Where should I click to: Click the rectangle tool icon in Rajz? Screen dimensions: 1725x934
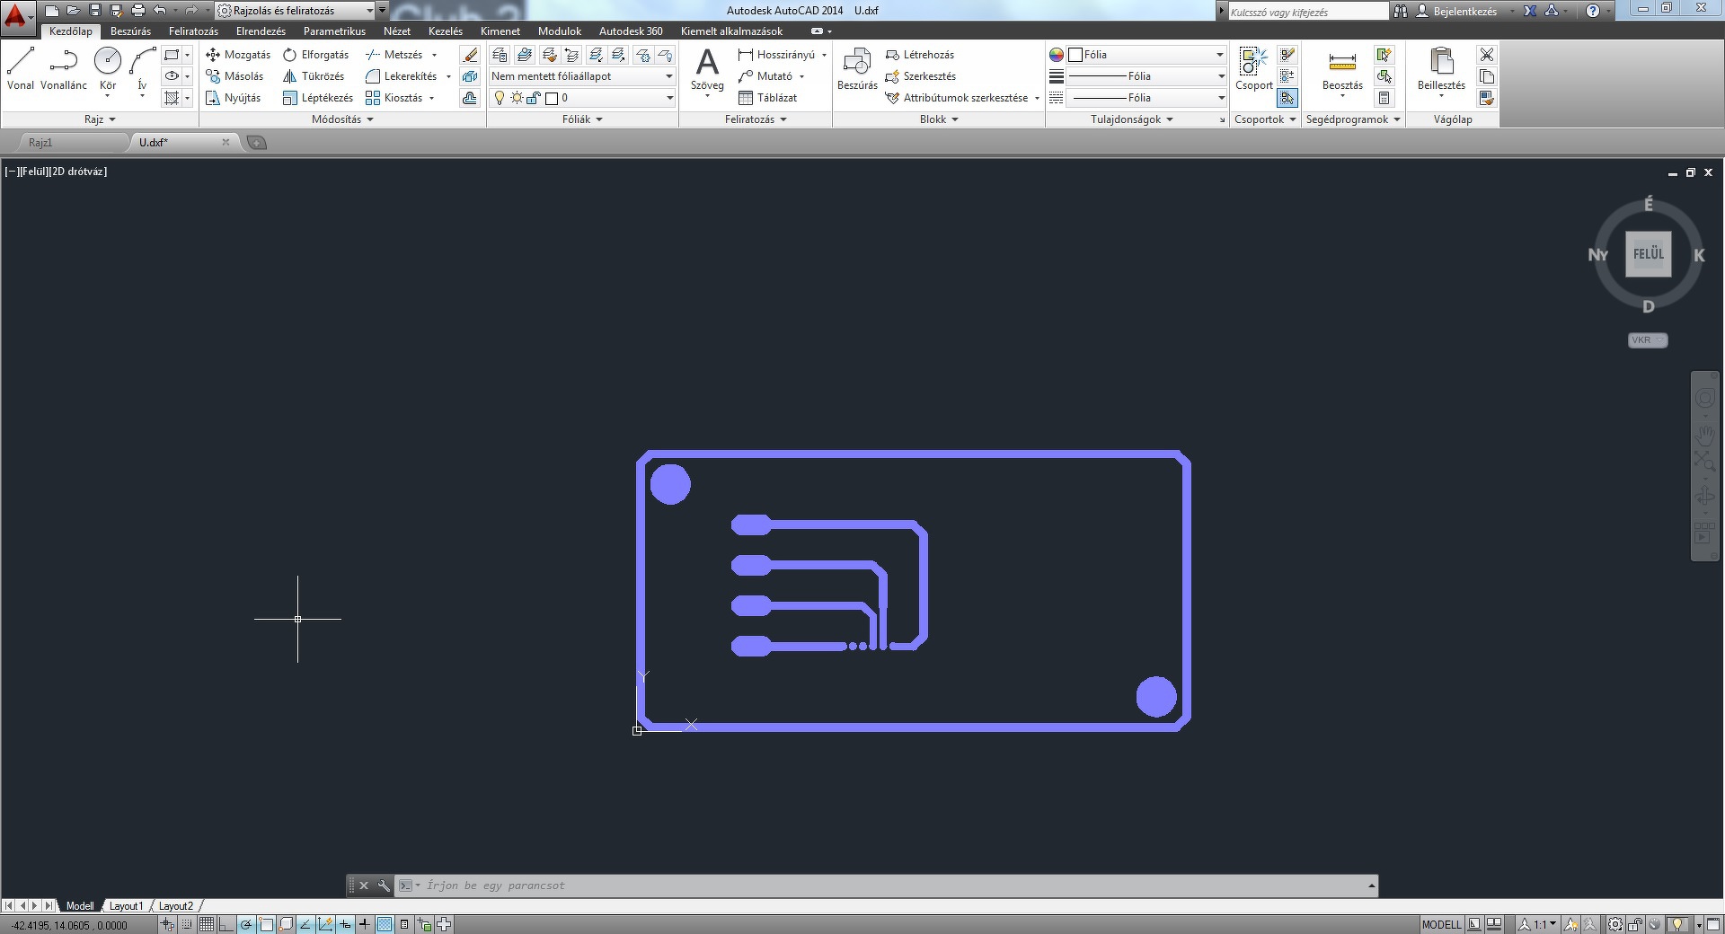[x=172, y=55]
